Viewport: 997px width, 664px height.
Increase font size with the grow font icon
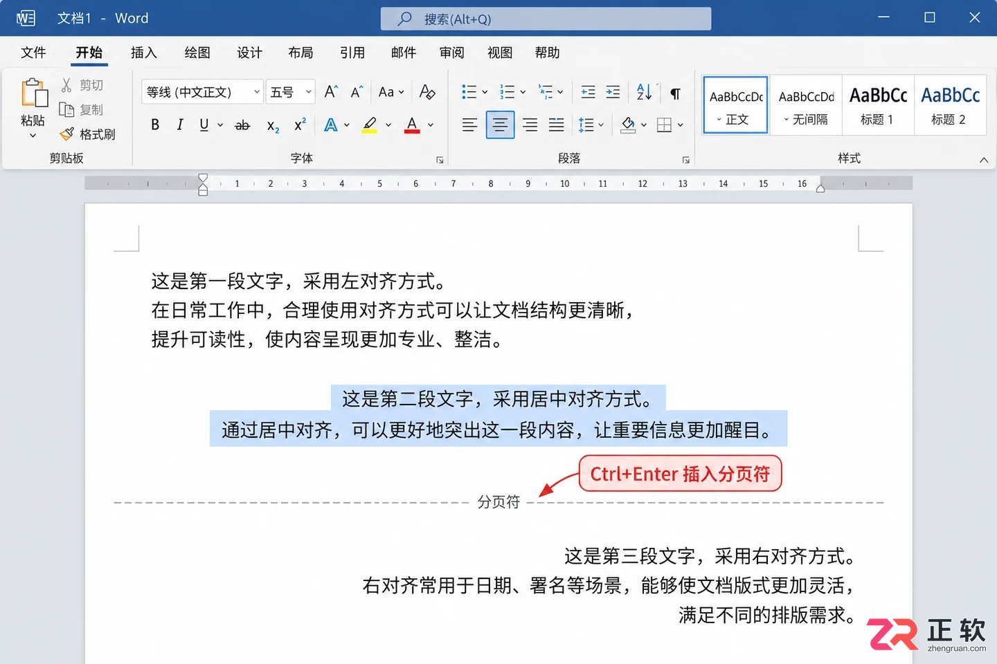click(331, 92)
